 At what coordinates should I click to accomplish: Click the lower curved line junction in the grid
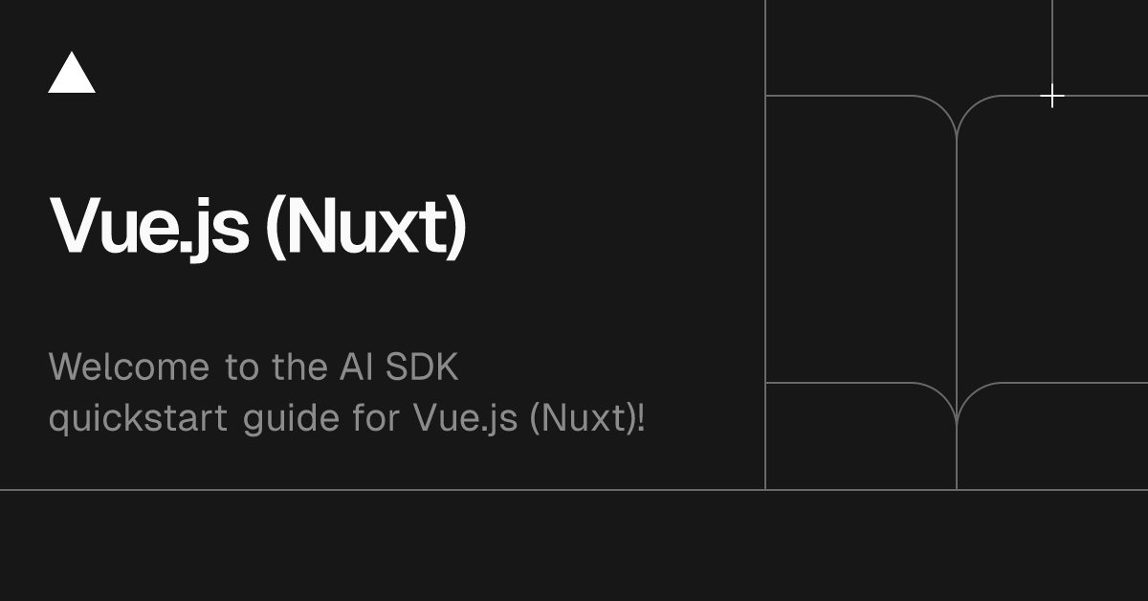tap(957, 407)
